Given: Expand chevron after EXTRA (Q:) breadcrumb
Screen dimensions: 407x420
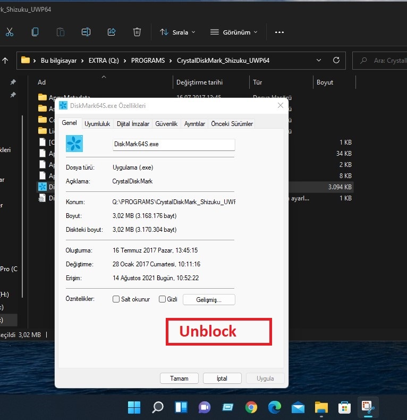Looking at the screenshot, I should [x=125, y=61].
